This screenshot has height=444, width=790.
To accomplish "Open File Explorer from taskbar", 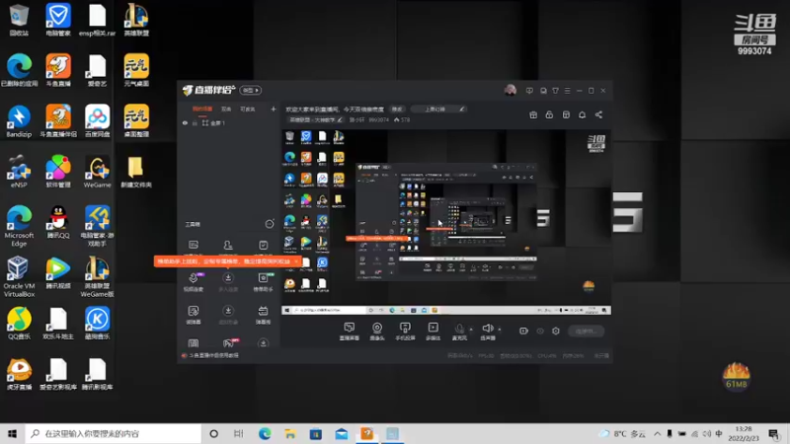I will 290,433.
